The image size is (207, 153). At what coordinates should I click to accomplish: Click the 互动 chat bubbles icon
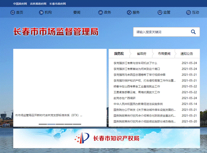pyautogui.click(x=189, y=12)
